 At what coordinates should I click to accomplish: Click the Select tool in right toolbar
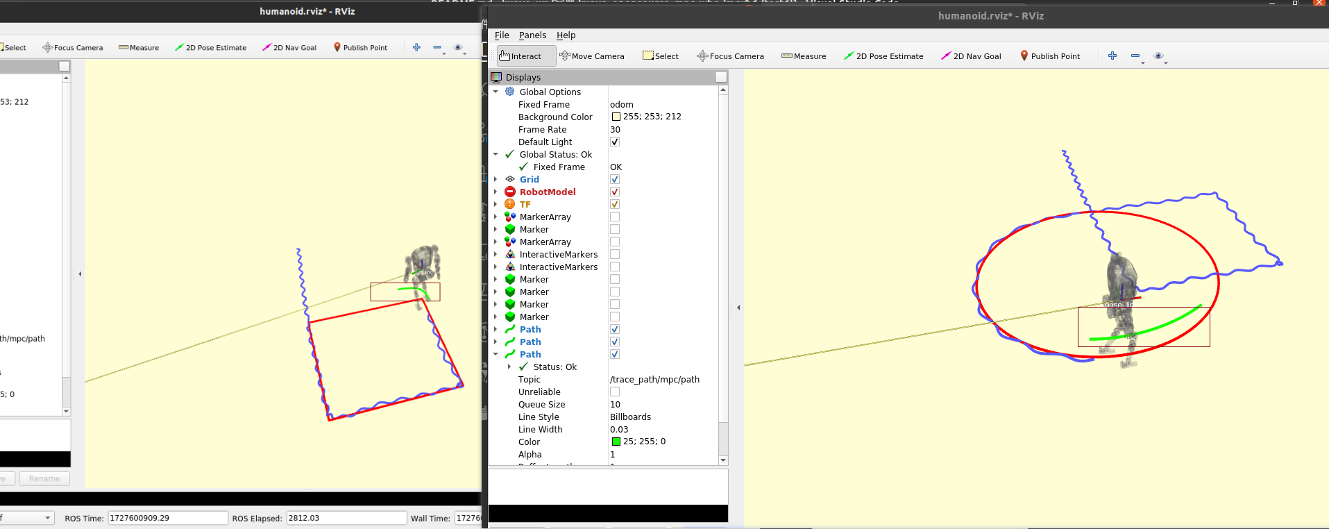(661, 56)
